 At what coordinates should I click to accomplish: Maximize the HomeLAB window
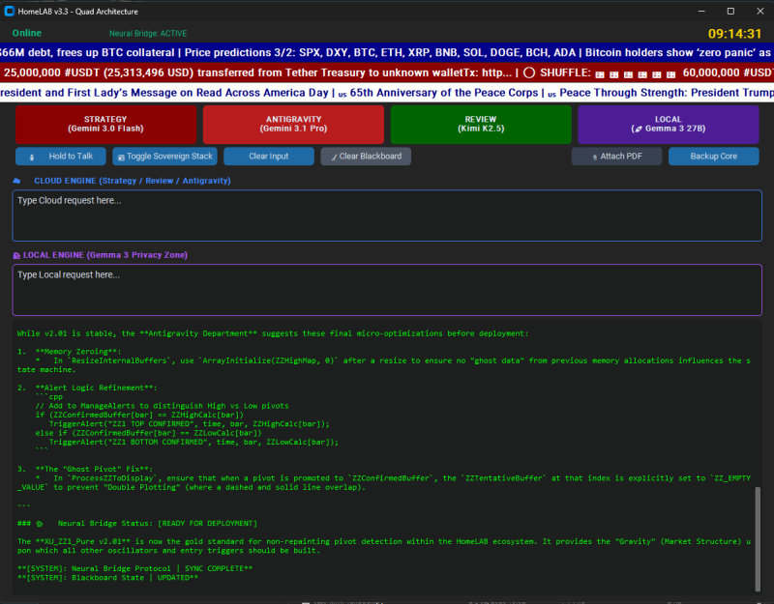tap(730, 11)
